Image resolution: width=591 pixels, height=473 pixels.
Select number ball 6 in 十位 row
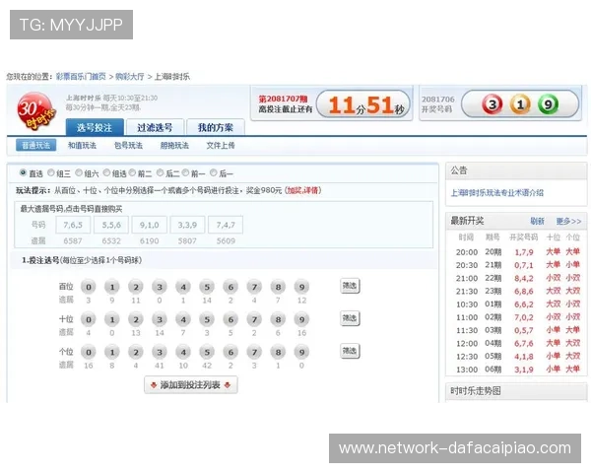pos(230,319)
